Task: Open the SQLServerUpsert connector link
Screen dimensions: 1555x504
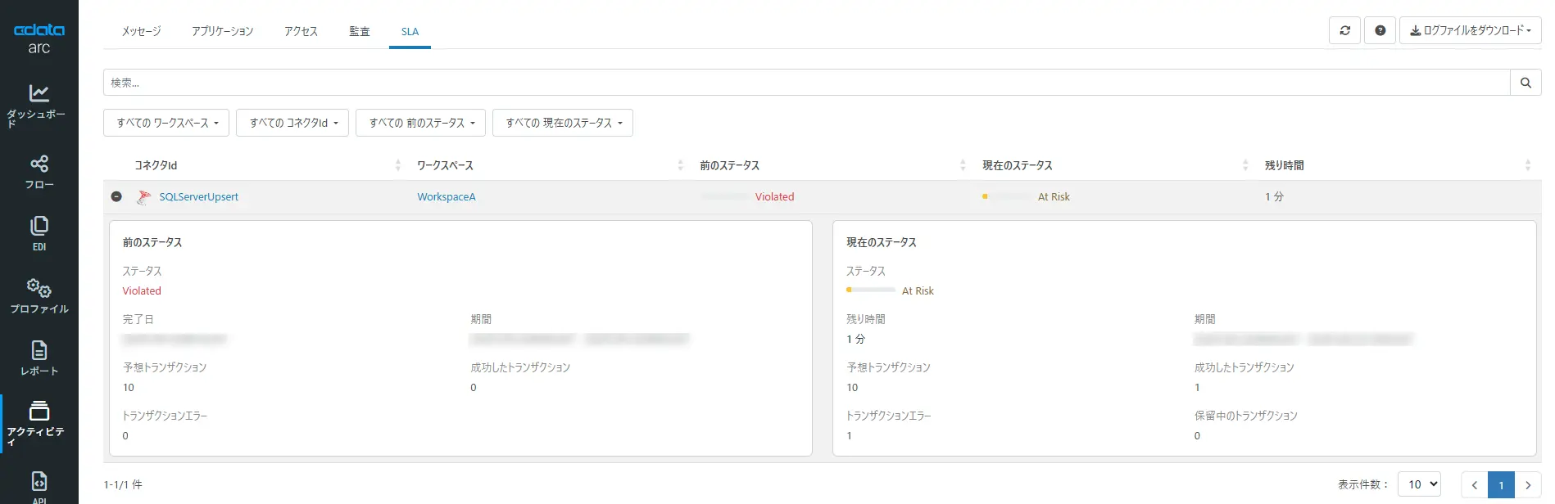Action: [x=198, y=197]
